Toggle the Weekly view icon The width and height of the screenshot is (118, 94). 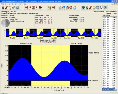pos(105,8)
